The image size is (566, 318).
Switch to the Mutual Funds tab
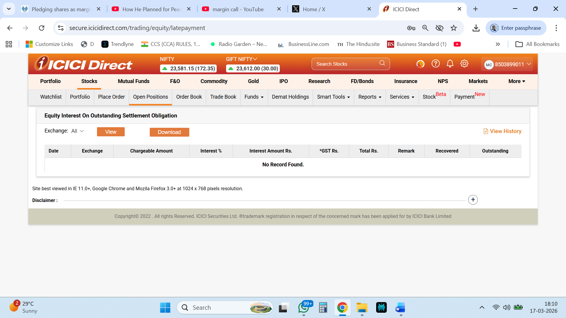point(134,81)
